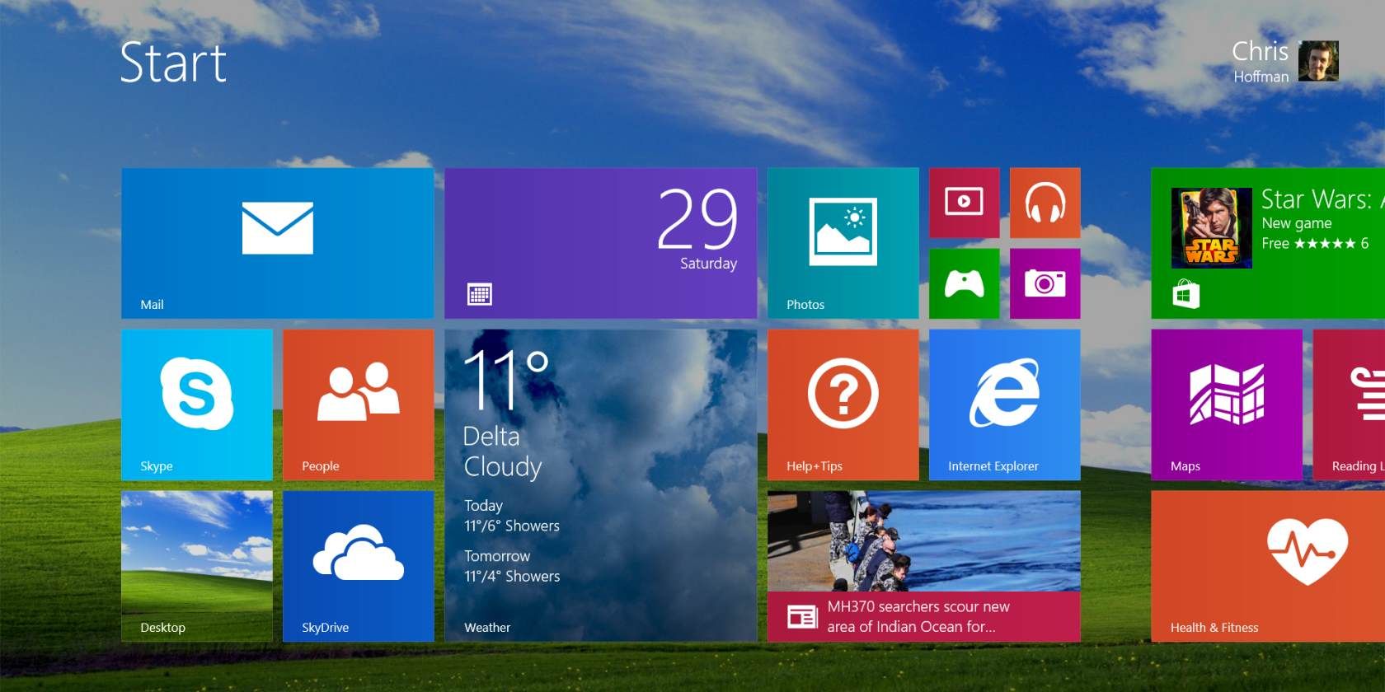Open the Calendar tile showing 29 Saturday
The width and height of the screenshot is (1385, 692).
click(x=600, y=243)
